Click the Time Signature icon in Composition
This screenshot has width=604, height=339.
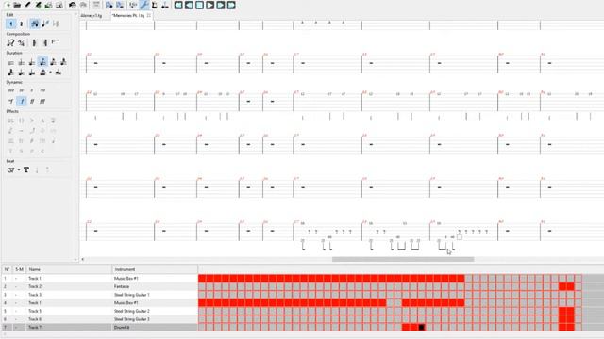coord(21,42)
